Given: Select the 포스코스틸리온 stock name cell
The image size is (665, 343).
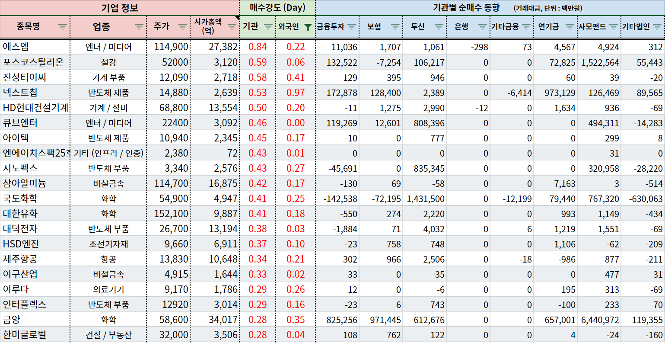Looking at the screenshot, I should [x=35, y=62].
